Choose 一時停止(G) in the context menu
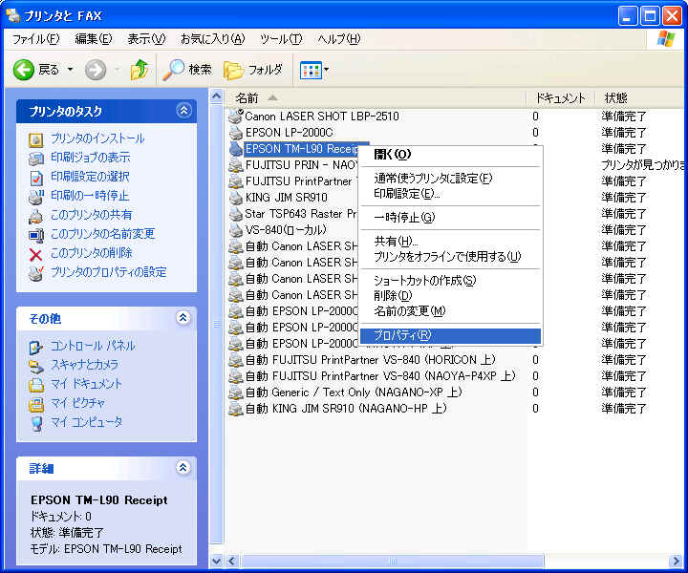This screenshot has height=573, width=688. (450, 218)
